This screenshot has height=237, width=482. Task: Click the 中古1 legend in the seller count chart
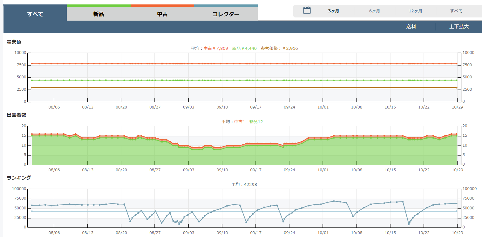240,122
